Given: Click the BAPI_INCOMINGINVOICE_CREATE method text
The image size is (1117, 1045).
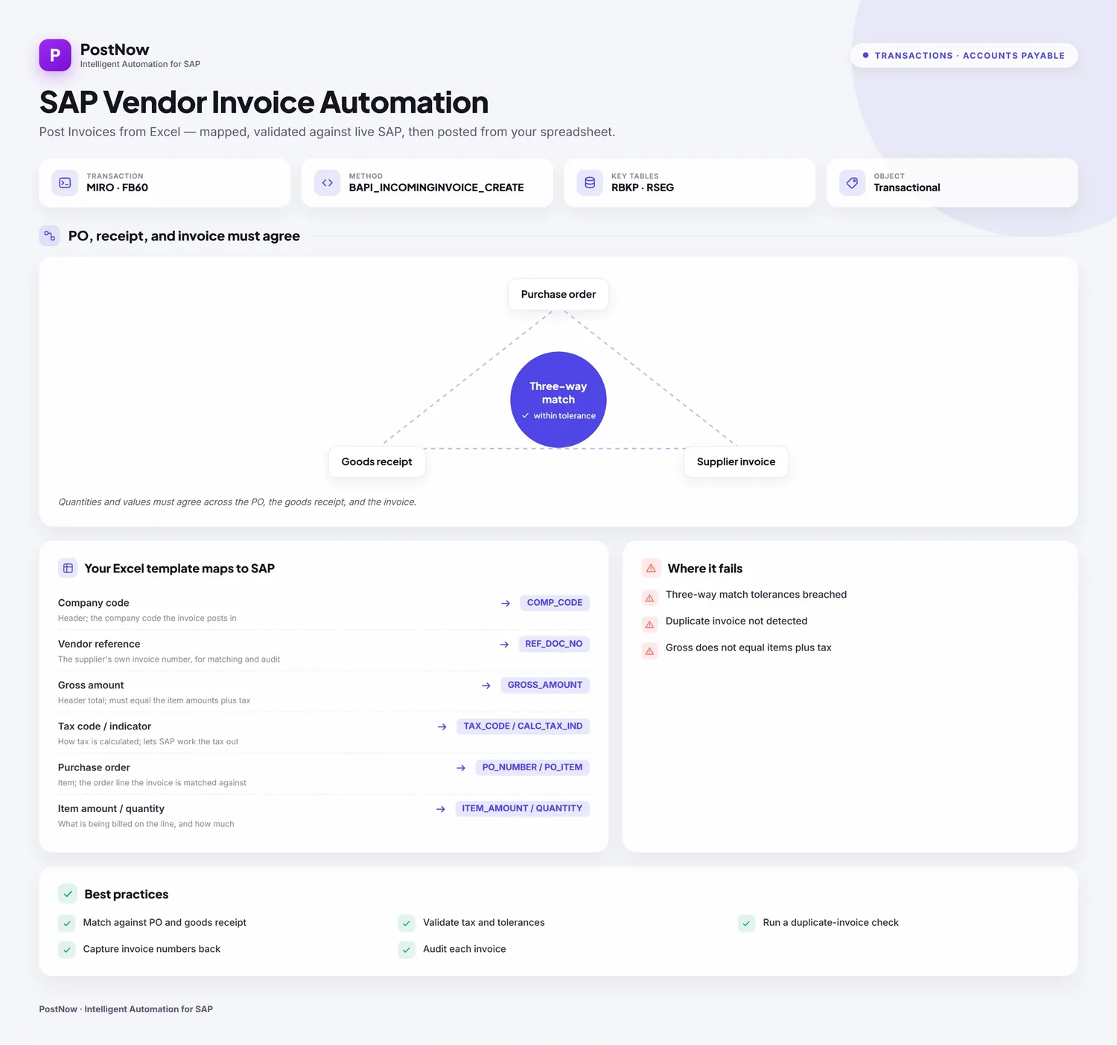Looking at the screenshot, I should pyautogui.click(x=436, y=188).
